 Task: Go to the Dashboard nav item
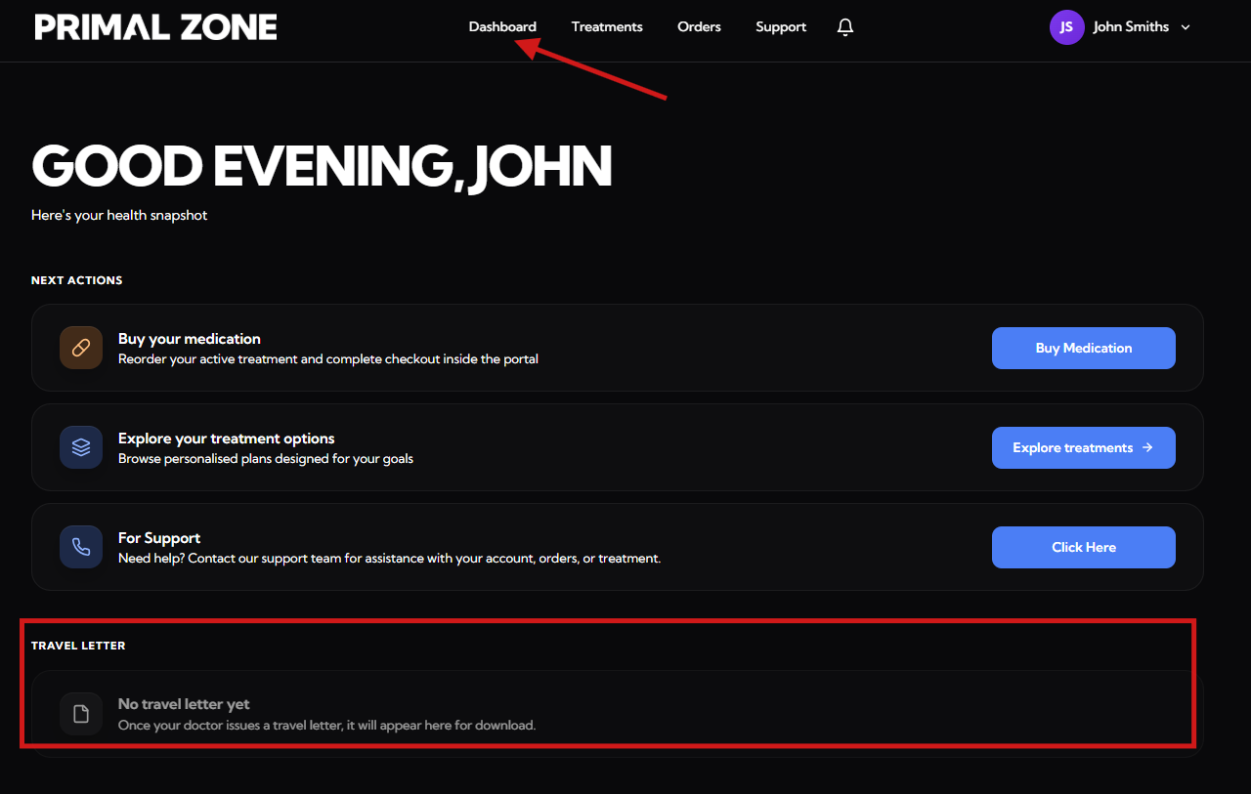[502, 27]
